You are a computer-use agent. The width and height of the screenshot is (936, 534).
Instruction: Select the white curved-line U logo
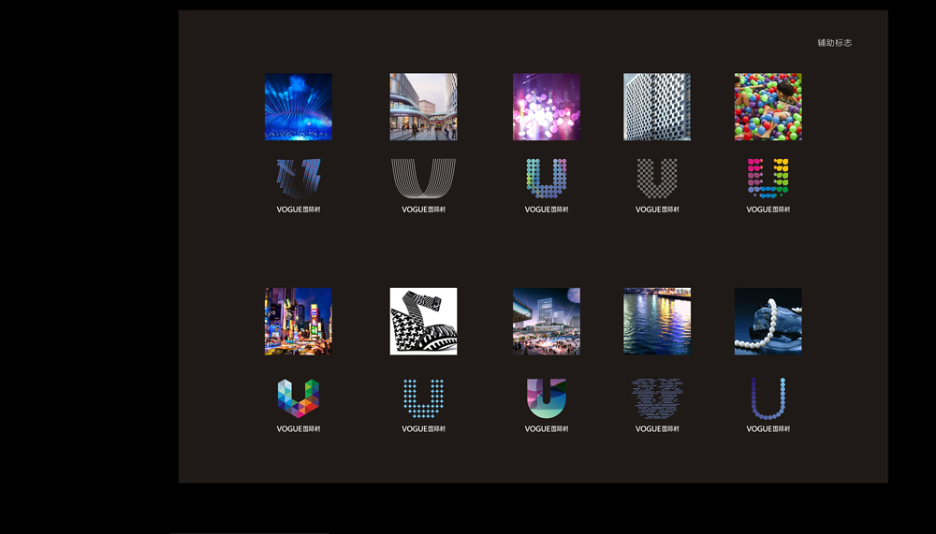[x=423, y=178]
